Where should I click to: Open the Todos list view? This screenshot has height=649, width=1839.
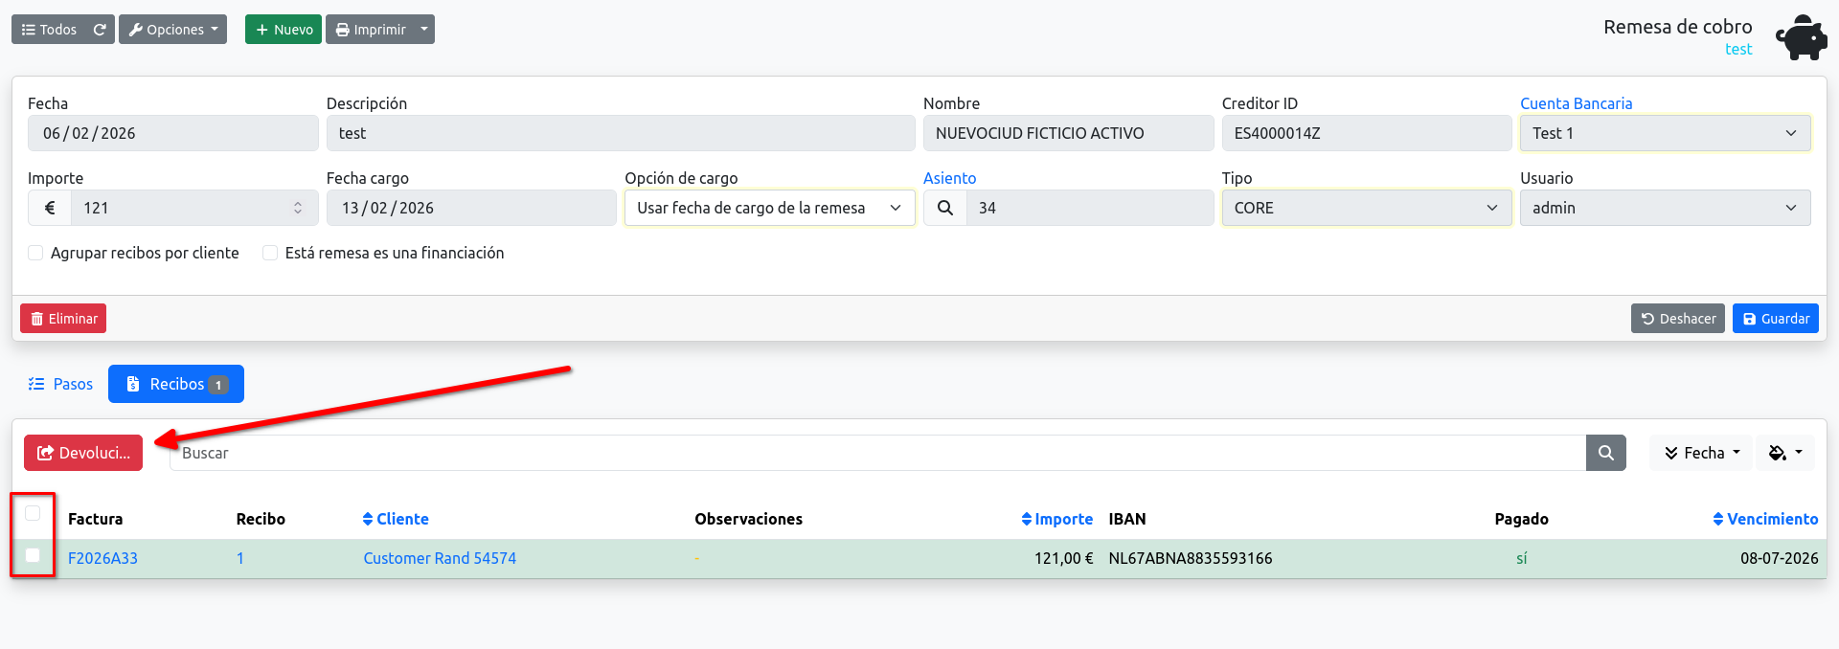pos(49,30)
